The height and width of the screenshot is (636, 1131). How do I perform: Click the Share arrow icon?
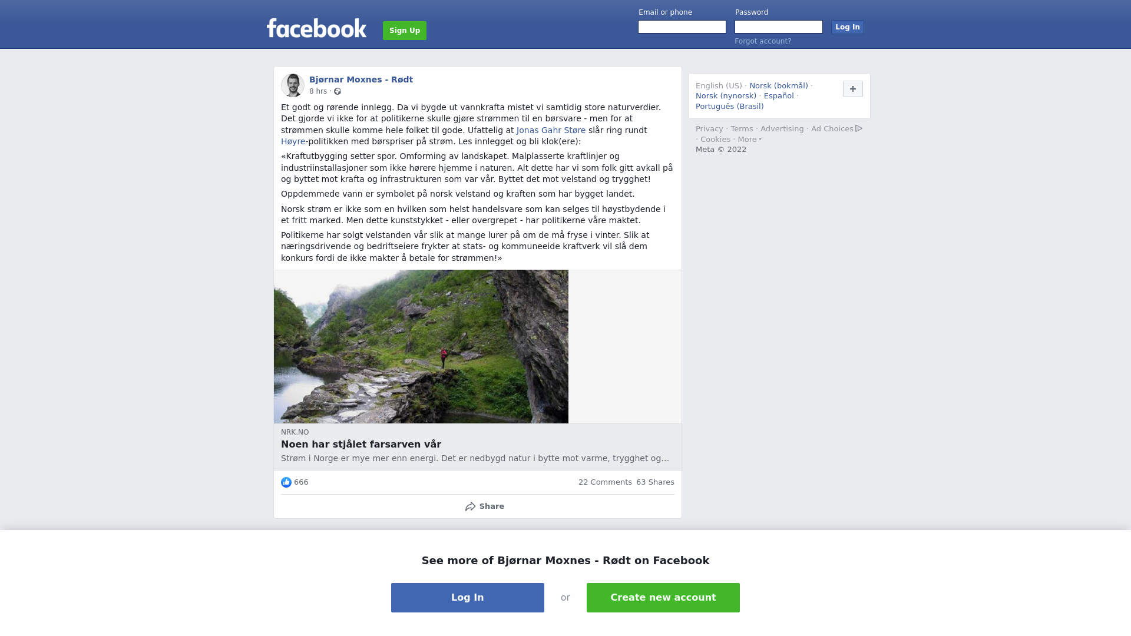pyautogui.click(x=470, y=506)
